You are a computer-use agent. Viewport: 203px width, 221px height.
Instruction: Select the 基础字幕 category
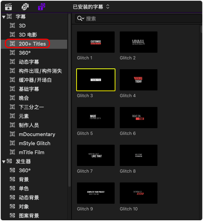34,89
